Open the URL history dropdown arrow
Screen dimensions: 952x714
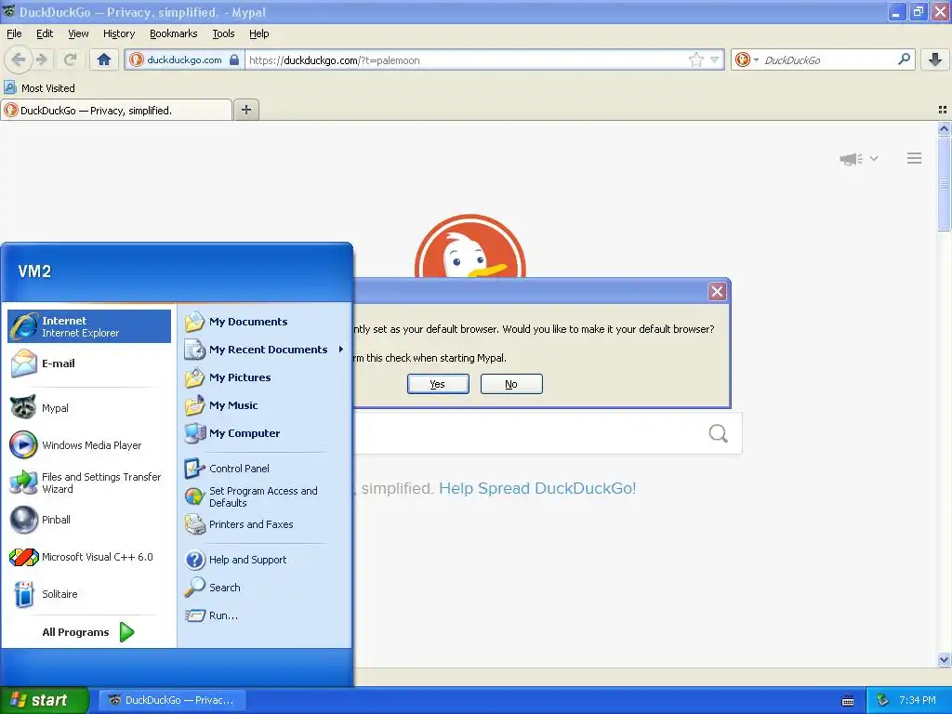click(x=715, y=59)
